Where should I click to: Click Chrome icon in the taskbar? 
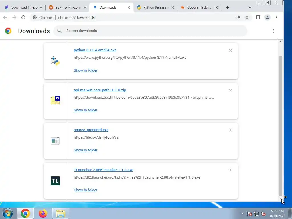click(x=25, y=213)
